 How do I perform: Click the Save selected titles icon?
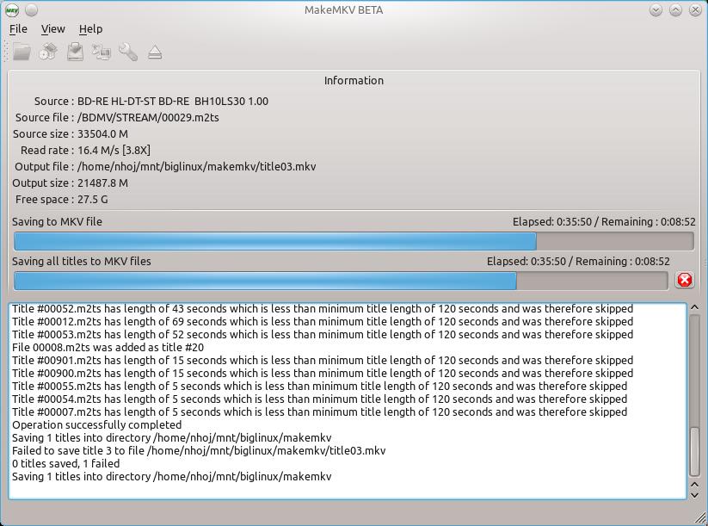(x=75, y=53)
